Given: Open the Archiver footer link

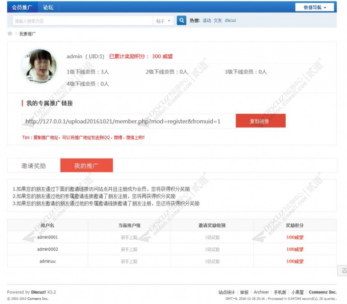Looking at the screenshot, I should point(261,292).
